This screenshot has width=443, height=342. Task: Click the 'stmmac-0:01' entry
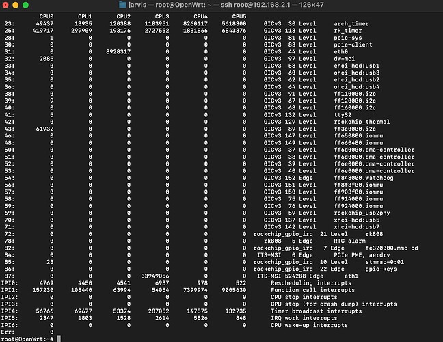point(384,262)
